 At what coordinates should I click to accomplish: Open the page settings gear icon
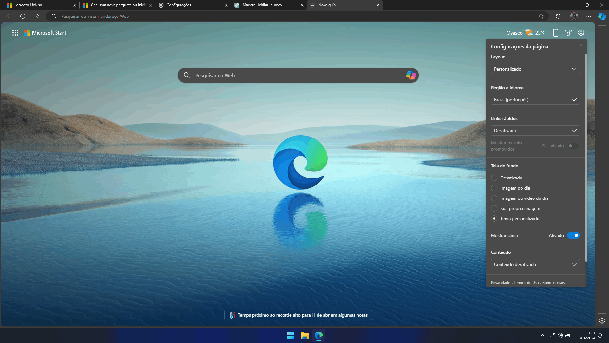(581, 33)
